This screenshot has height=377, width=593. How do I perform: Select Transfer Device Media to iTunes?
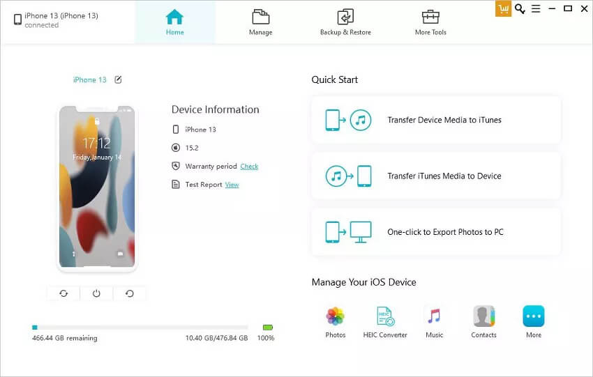(436, 120)
